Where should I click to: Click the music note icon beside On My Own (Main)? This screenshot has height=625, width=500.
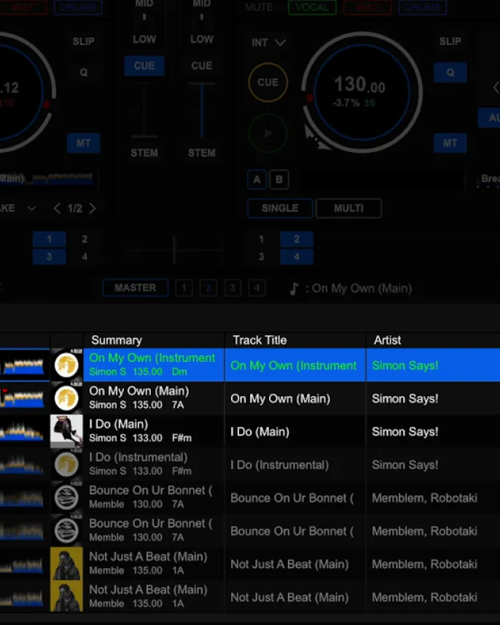click(x=294, y=288)
